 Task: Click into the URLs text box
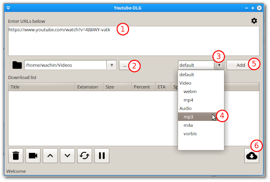click(134, 41)
